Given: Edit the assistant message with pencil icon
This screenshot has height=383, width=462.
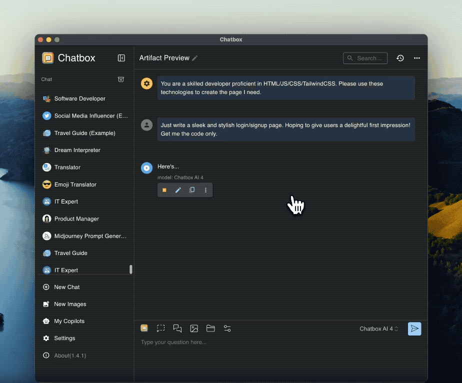Looking at the screenshot, I should click(178, 190).
